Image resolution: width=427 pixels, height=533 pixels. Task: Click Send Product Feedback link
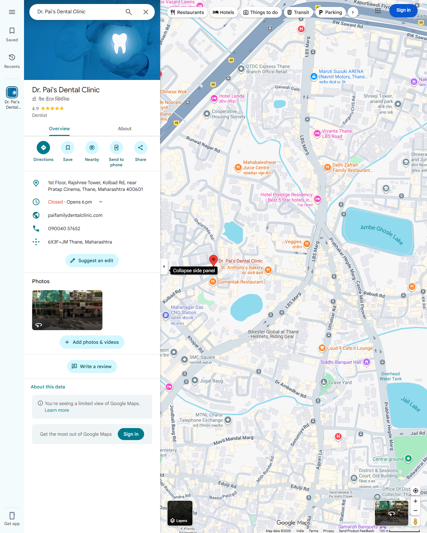point(356,531)
